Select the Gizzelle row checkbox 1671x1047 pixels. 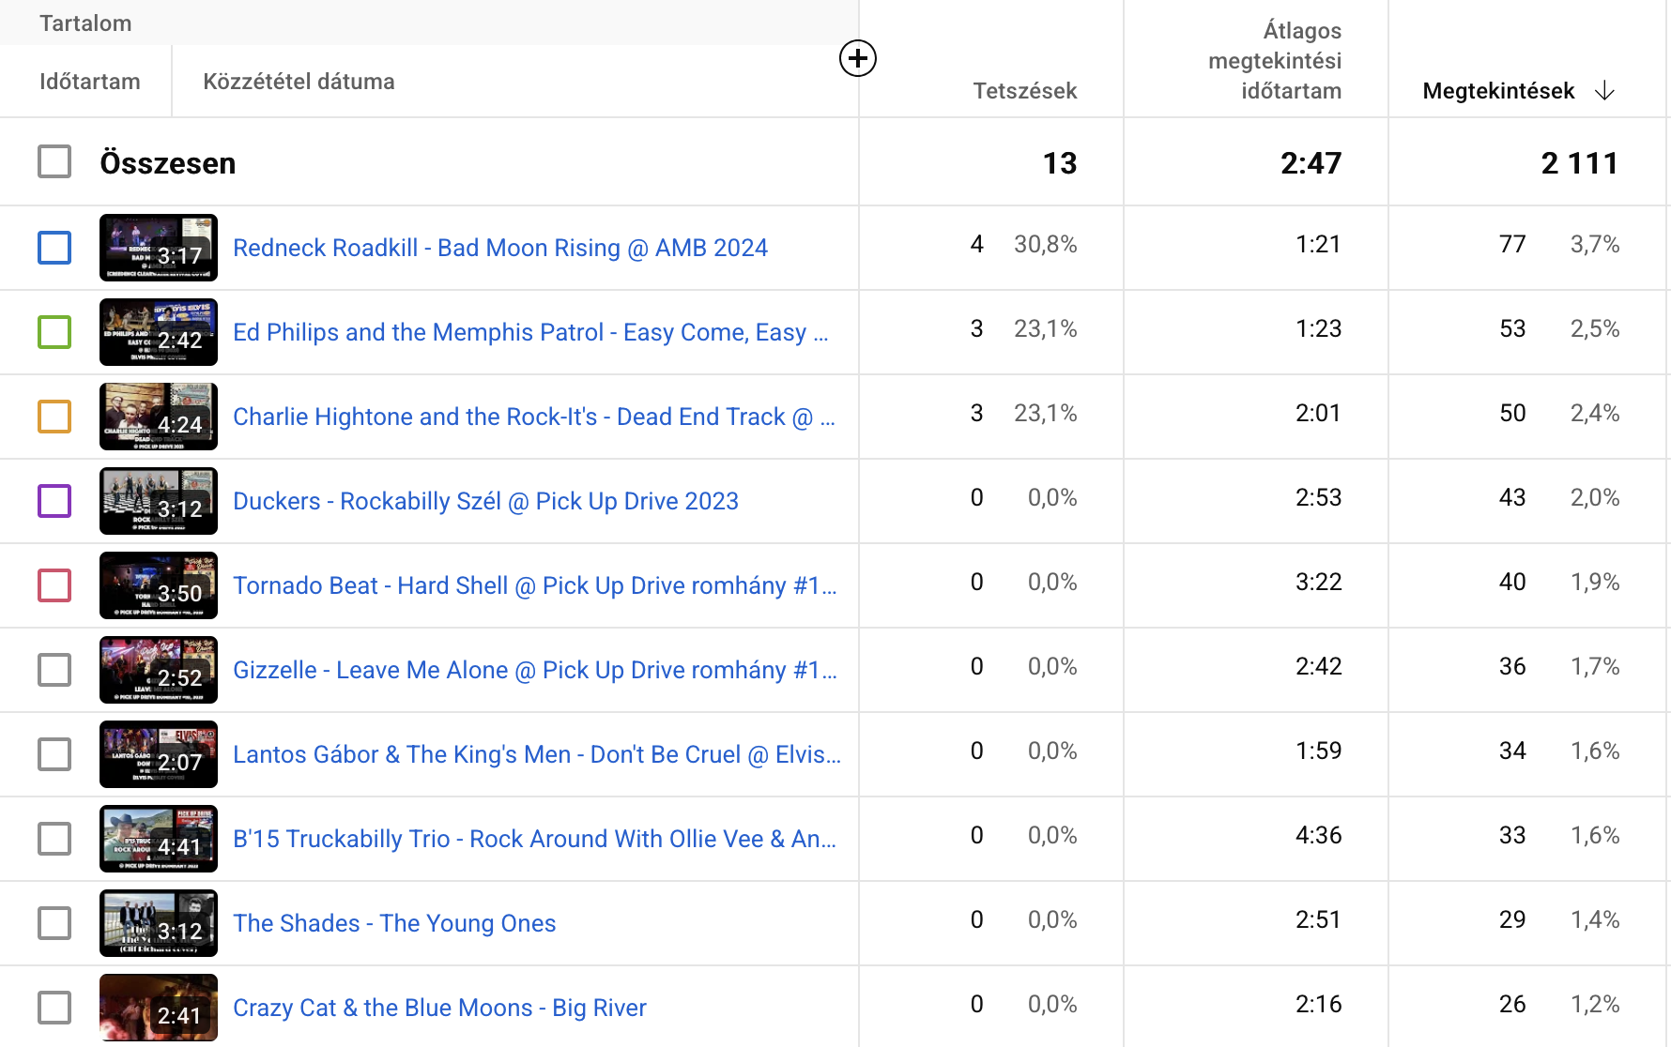[54, 670]
